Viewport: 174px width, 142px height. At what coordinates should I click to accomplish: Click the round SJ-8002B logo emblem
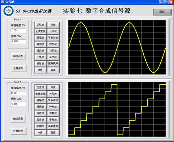coord(9,11)
